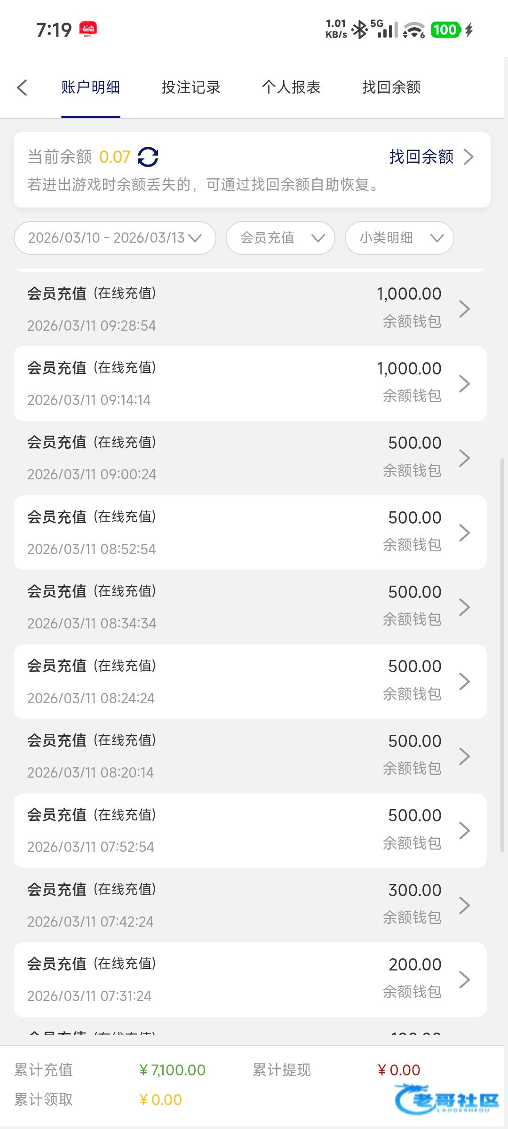Switch to the 个人报表 tab
Image resolution: width=508 pixels, height=1129 pixels.
[291, 87]
